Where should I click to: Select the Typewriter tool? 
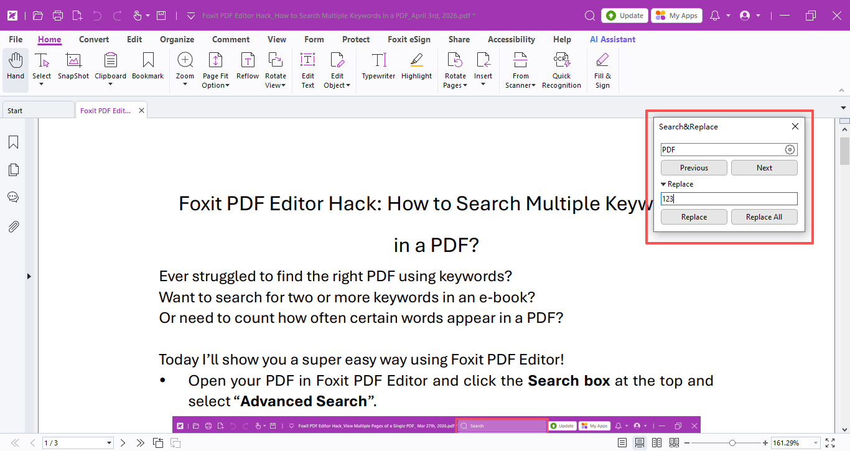[379, 67]
